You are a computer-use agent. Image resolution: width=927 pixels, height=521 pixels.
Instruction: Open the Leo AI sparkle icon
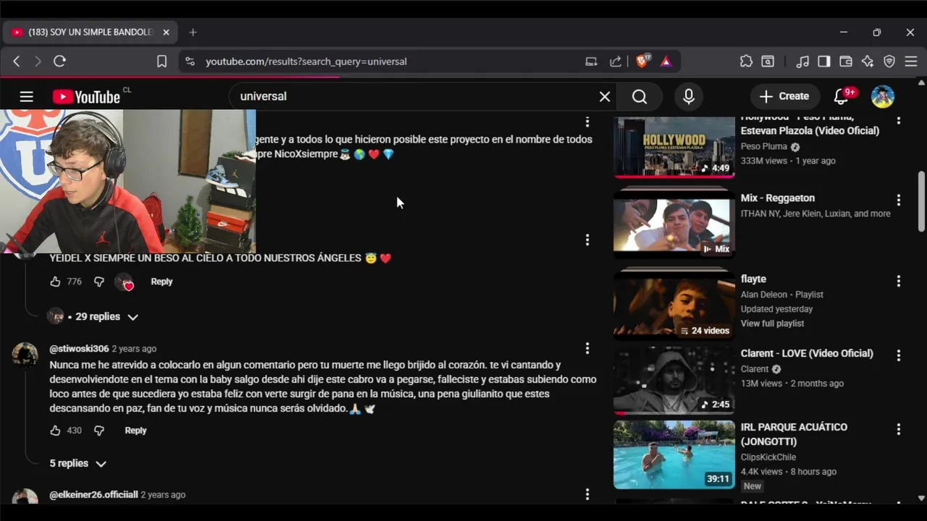point(868,62)
